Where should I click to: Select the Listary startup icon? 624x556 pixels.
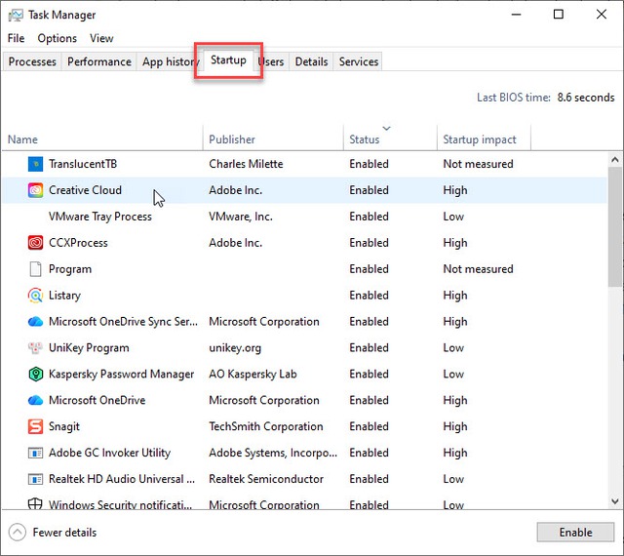[x=35, y=296]
